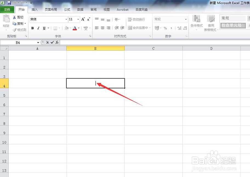Click the phonetic guide 文 icon
250x177 pixels.
coord(86,28)
